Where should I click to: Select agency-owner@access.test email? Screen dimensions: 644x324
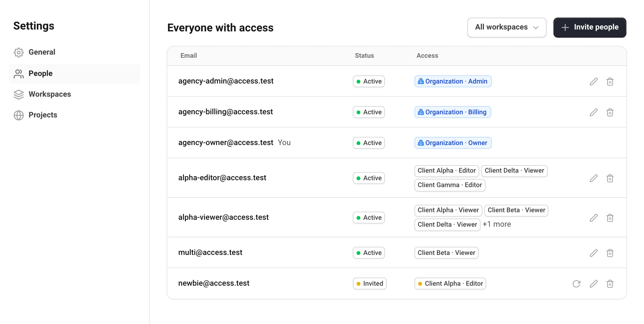click(225, 143)
